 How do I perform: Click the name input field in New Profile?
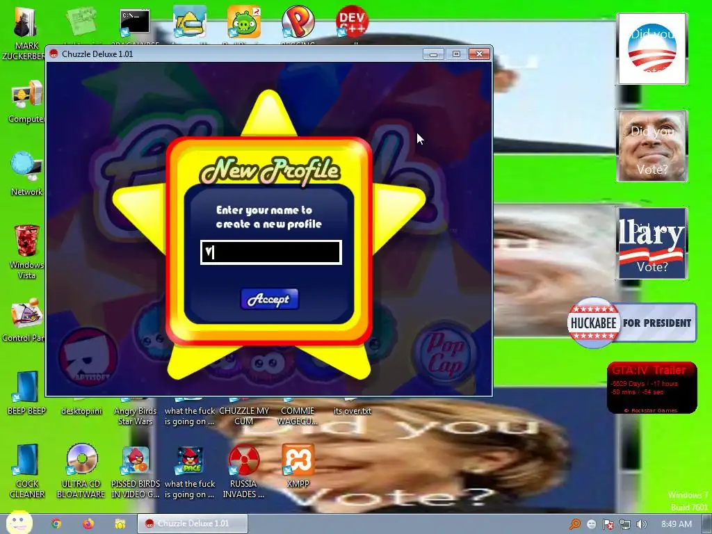click(x=271, y=252)
